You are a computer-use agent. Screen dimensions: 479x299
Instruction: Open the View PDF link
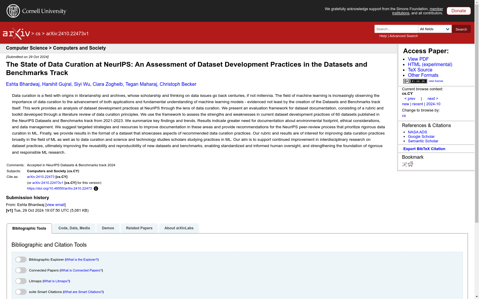point(418,59)
